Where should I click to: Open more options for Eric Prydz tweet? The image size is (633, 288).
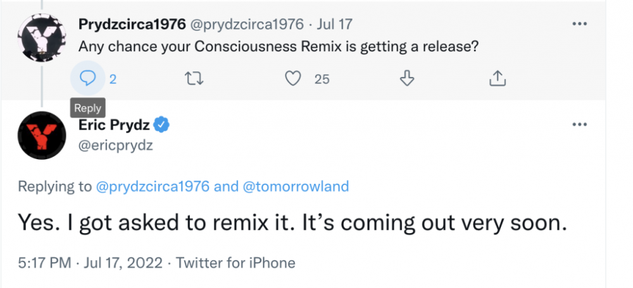(579, 124)
